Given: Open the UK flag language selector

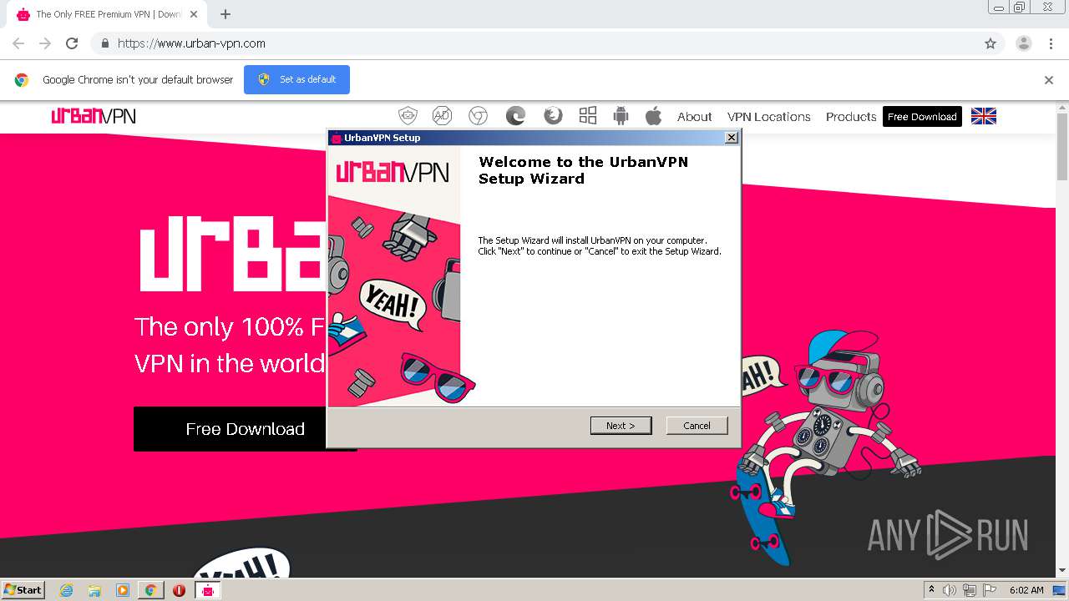Looking at the screenshot, I should (x=984, y=117).
